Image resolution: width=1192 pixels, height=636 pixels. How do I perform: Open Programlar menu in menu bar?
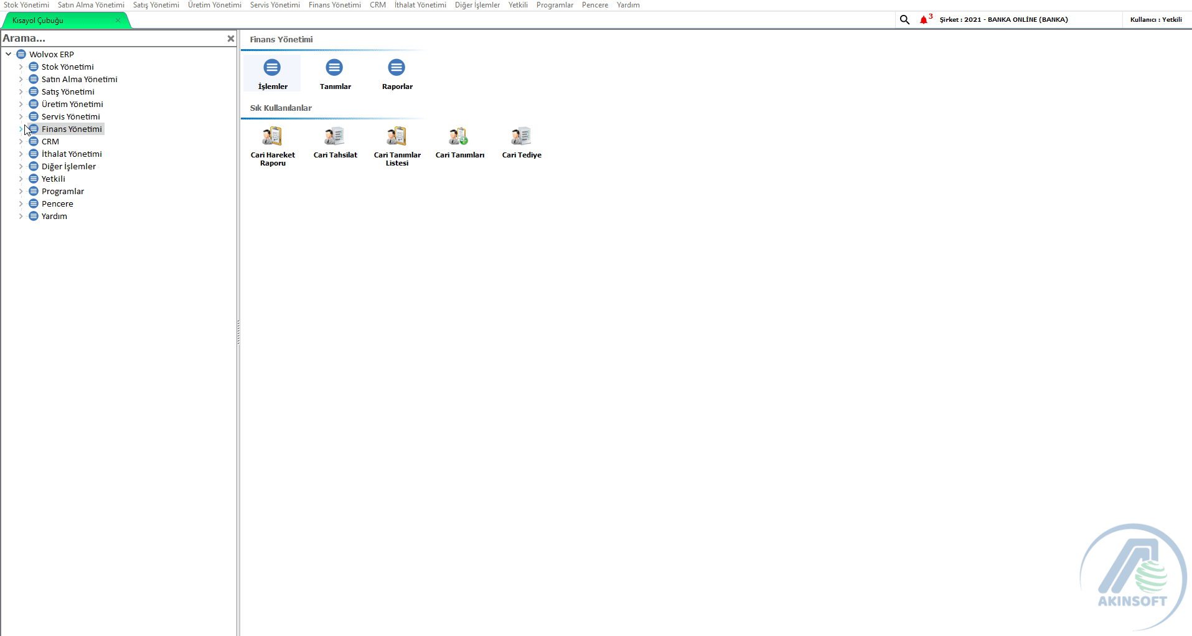coord(555,5)
